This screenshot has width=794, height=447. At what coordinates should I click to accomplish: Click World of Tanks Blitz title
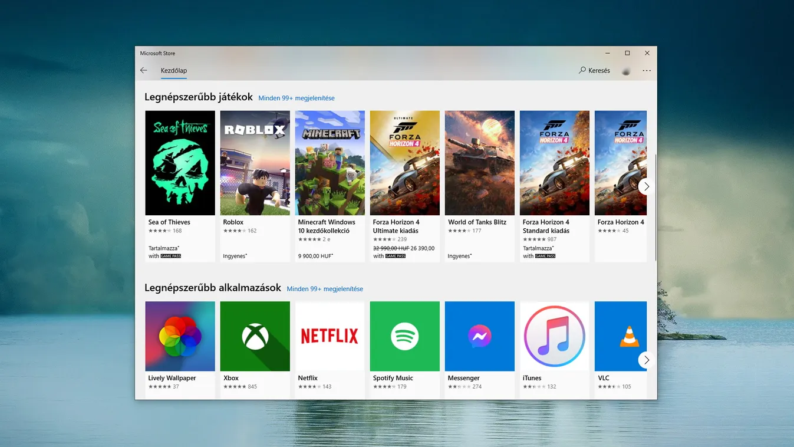coord(477,222)
